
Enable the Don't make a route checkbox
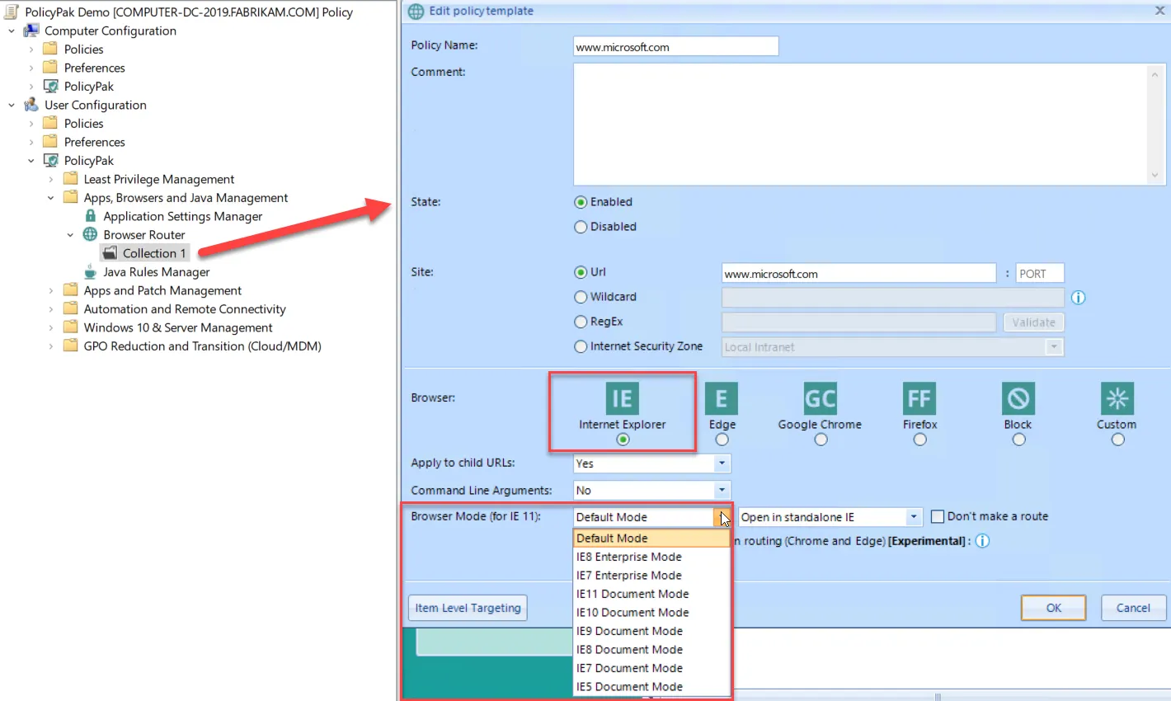click(x=937, y=516)
